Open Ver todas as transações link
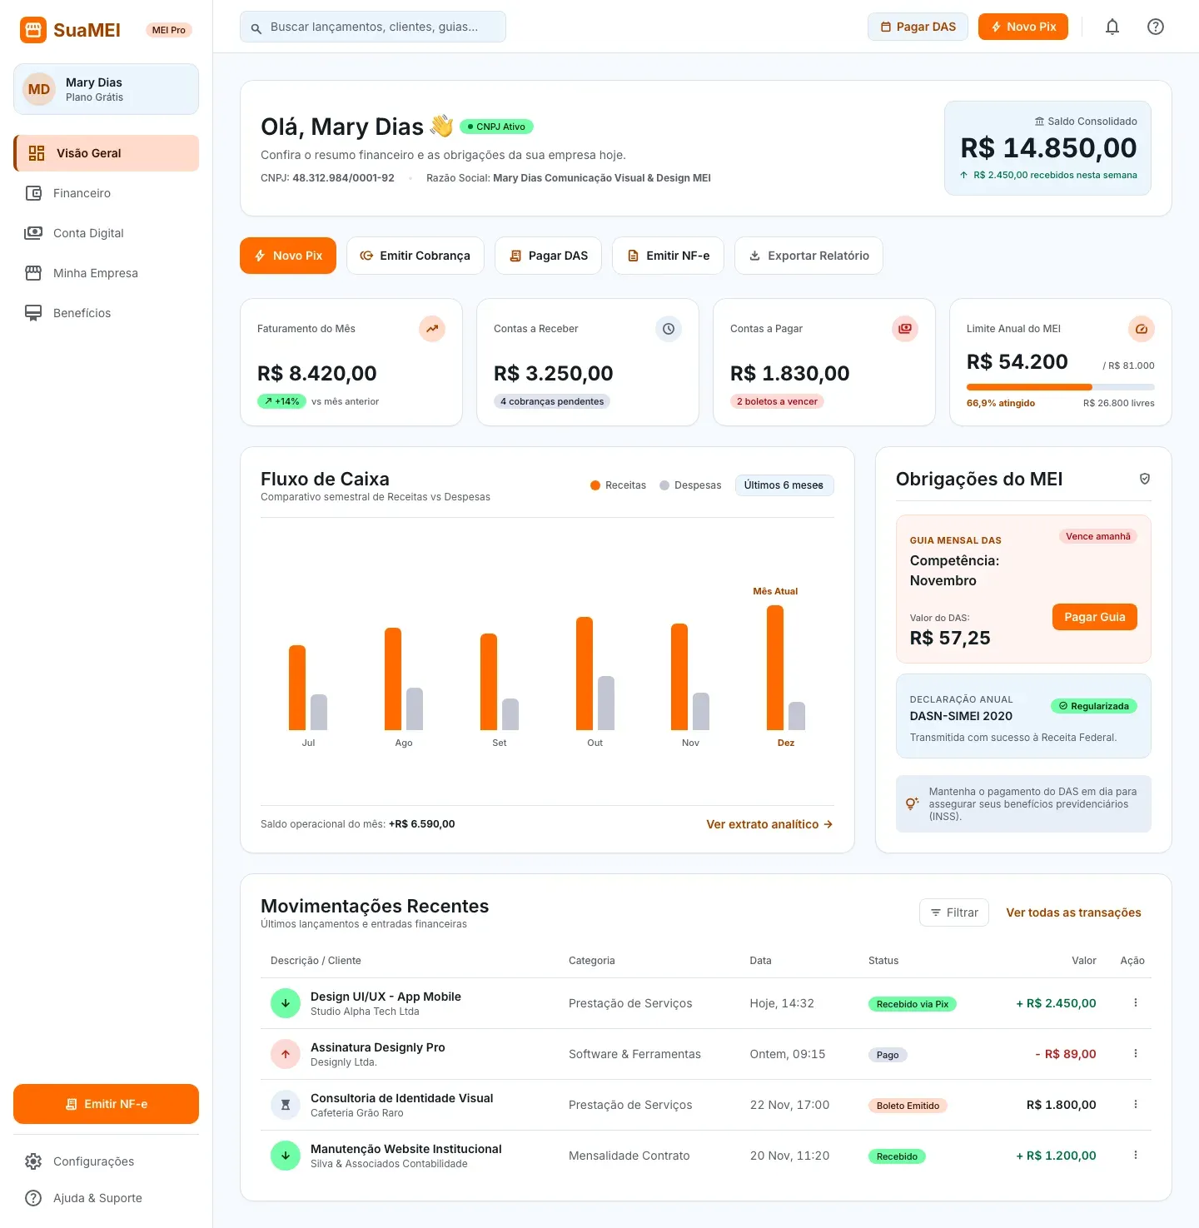The image size is (1199, 1228). 1073,912
